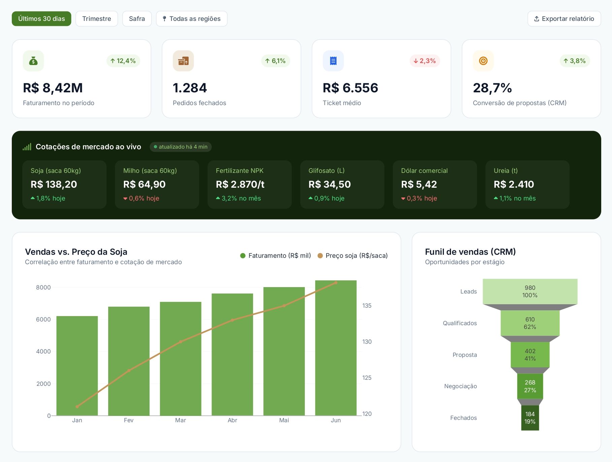This screenshot has height=462, width=612.
Task: Click the money bag revenue icon
Action: click(33, 61)
